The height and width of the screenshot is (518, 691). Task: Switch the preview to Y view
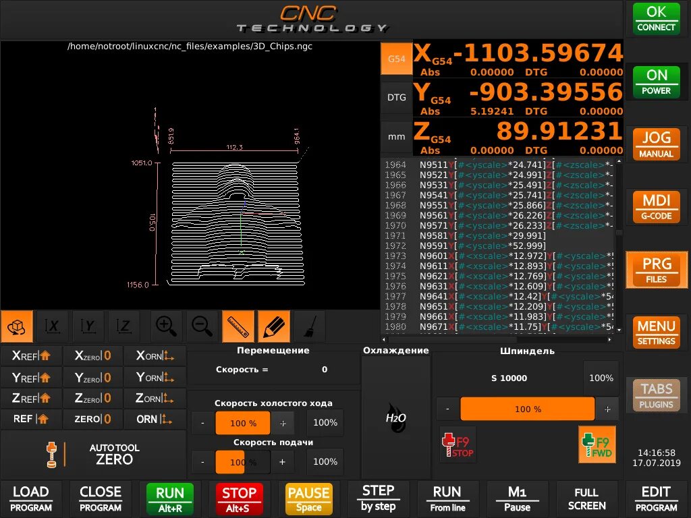click(88, 326)
